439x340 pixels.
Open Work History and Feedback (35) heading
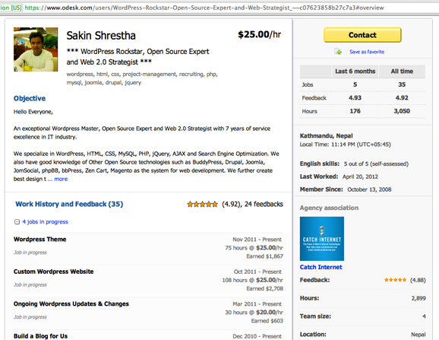pyautogui.click(x=69, y=204)
